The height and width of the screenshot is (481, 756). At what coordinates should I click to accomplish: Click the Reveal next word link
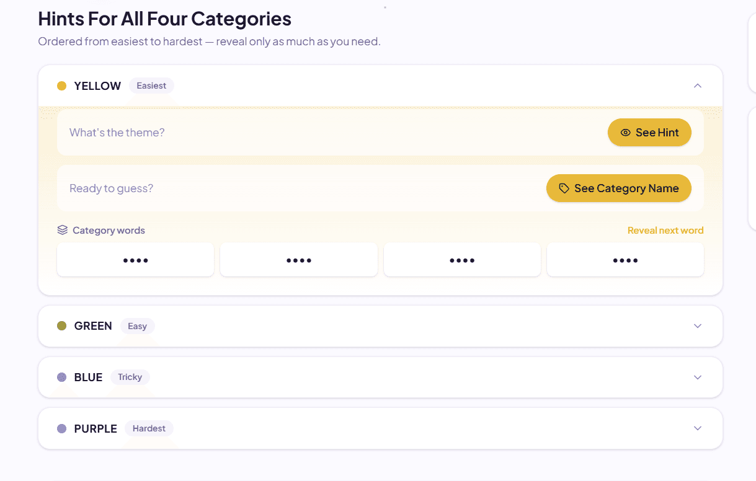(x=665, y=231)
